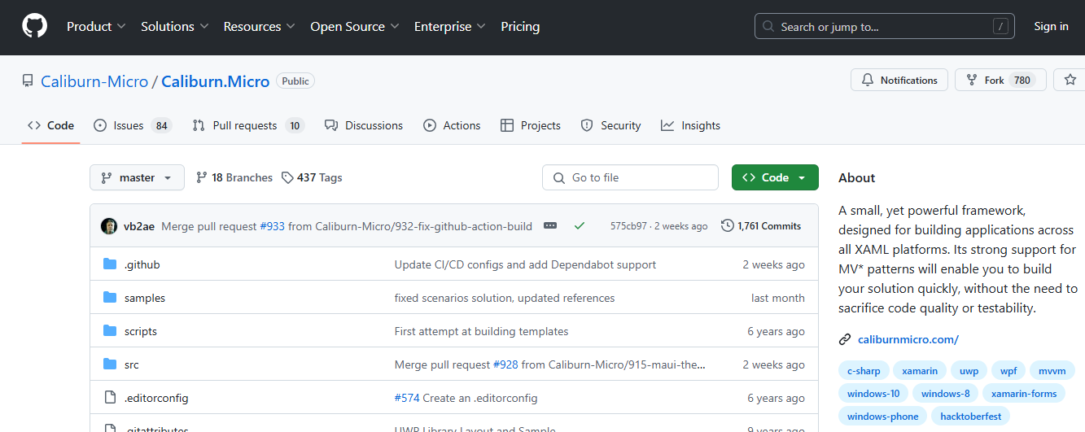View the 437 Tags link

312,177
